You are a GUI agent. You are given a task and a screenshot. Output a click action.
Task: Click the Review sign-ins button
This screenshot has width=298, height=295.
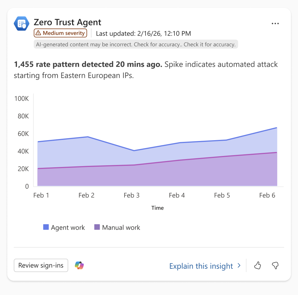coord(41,265)
